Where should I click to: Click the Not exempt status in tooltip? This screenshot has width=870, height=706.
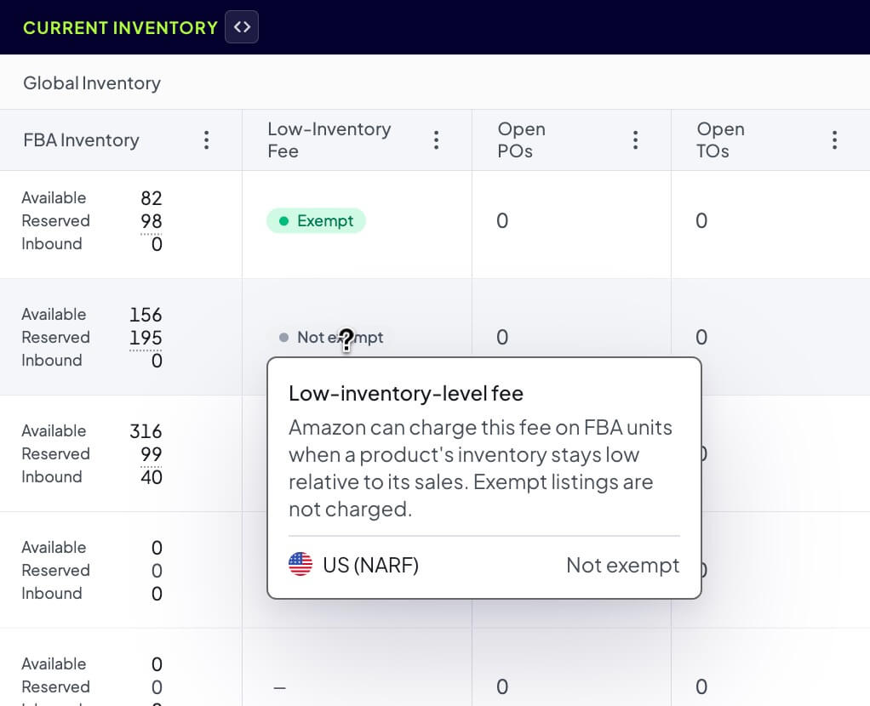tap(622, 565)
